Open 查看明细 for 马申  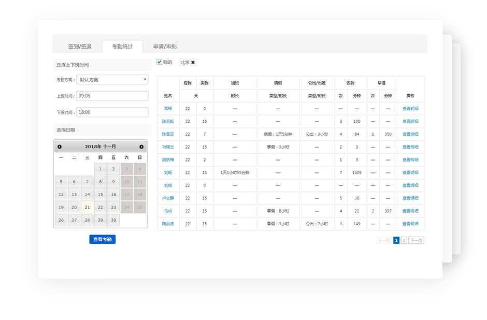click(410, 211)
